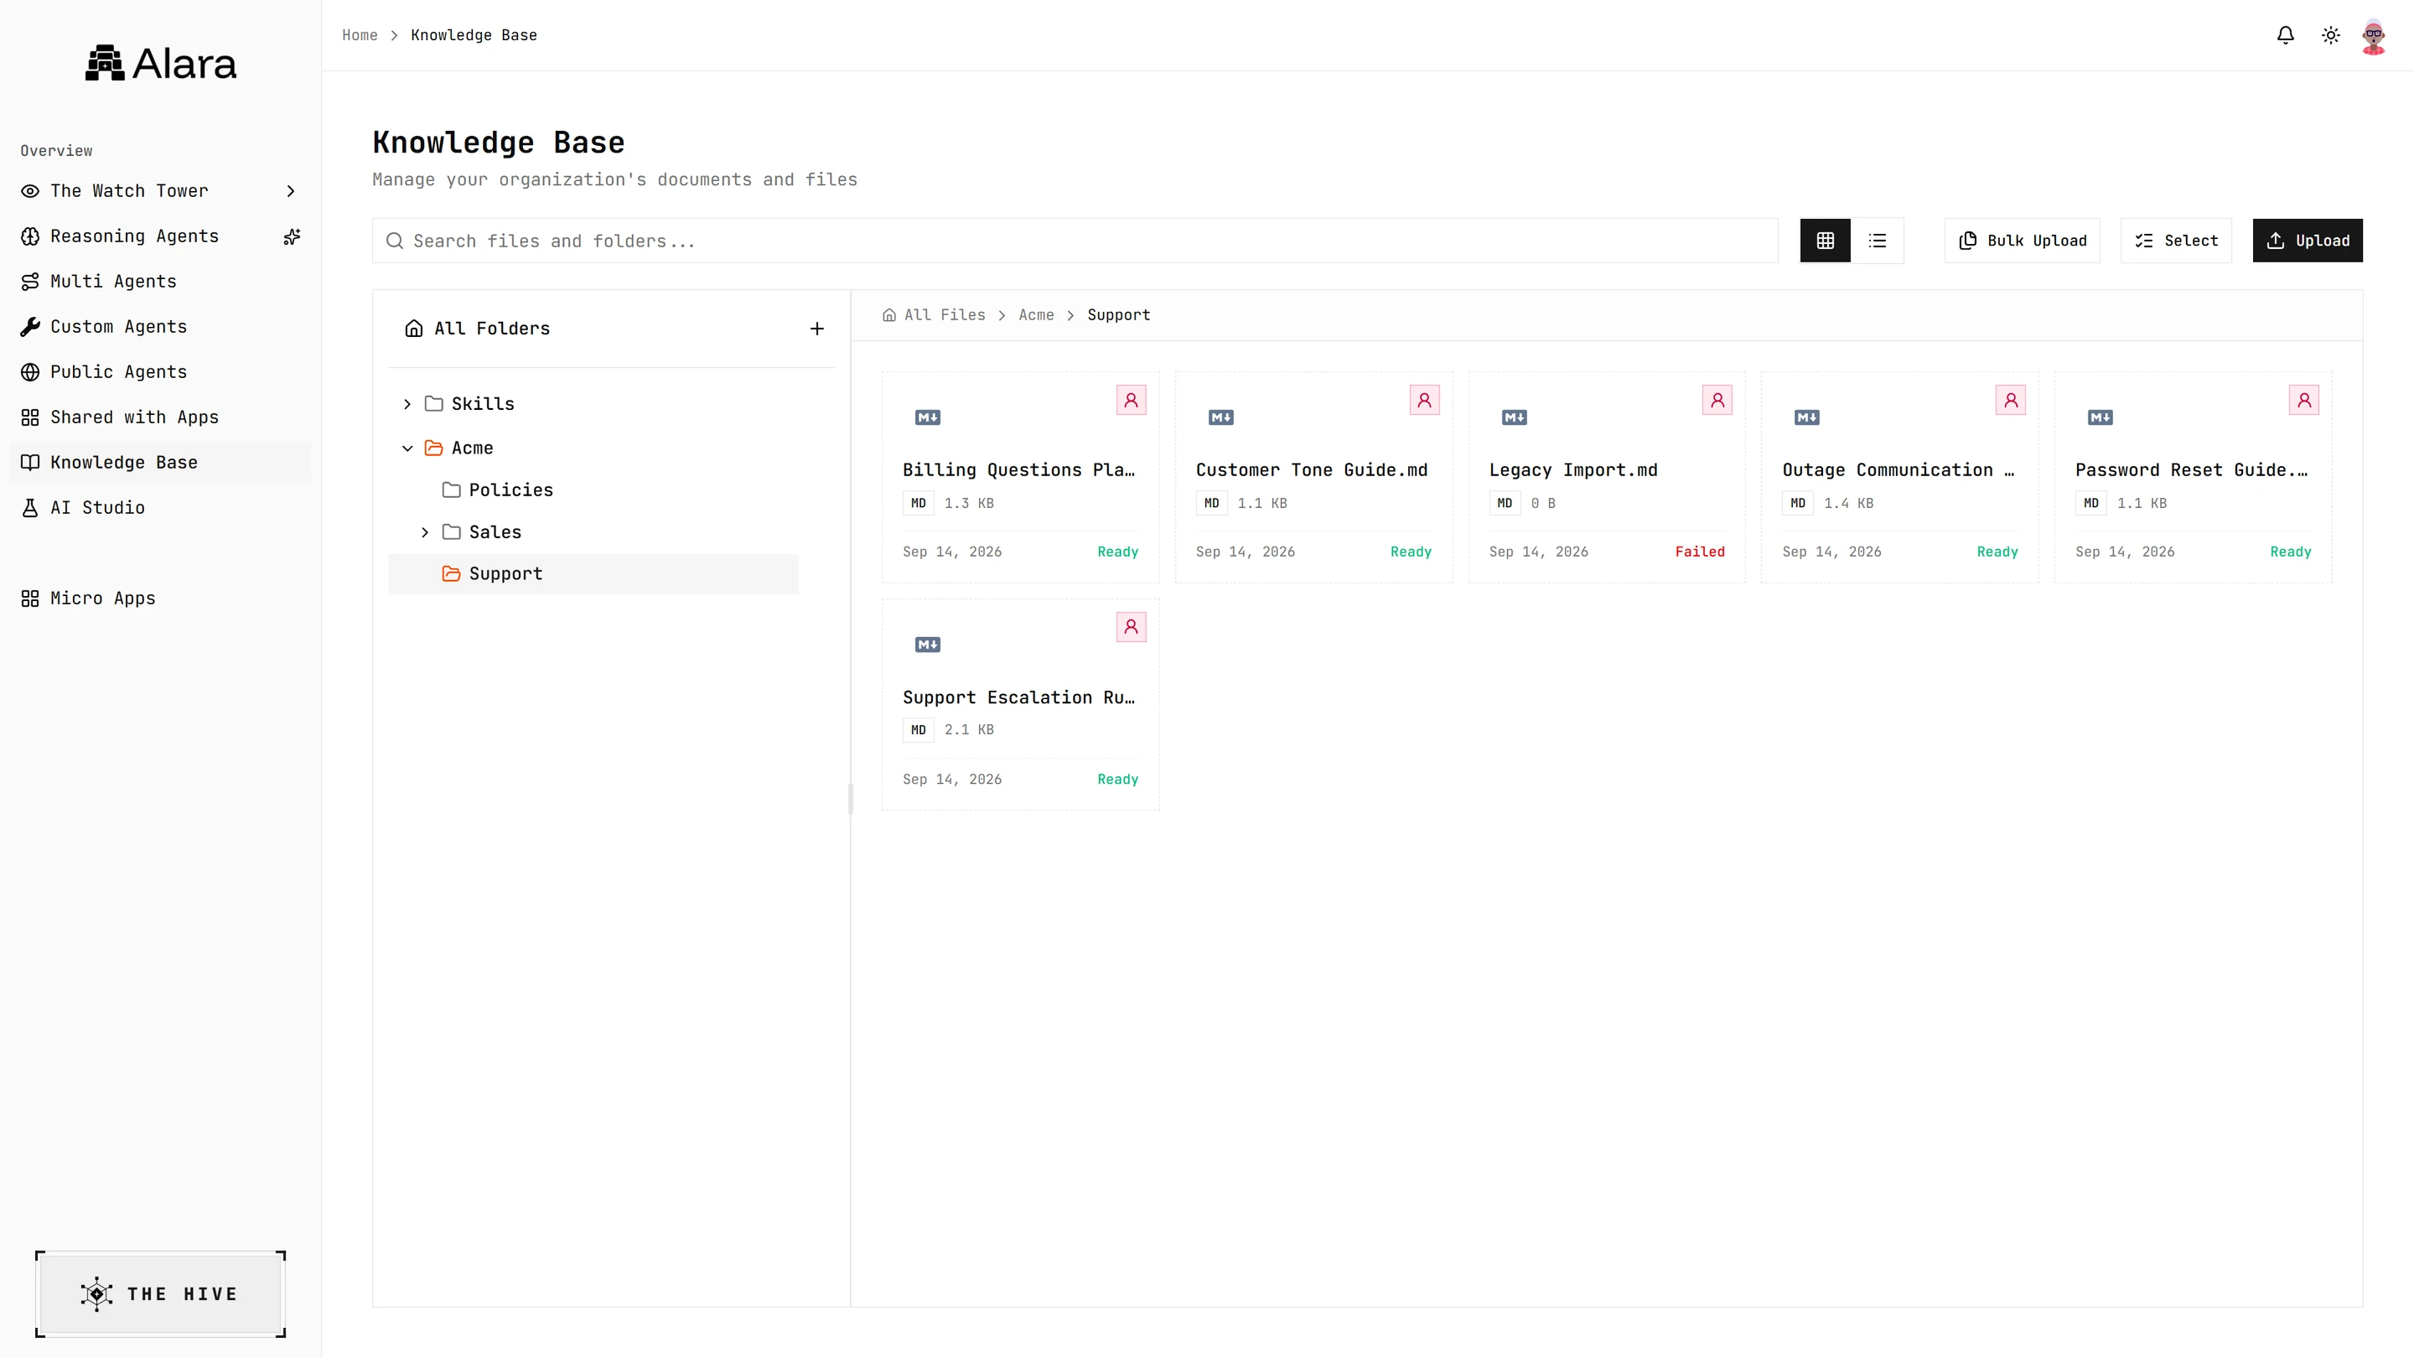
Task: Expand The Watch Tower chevron
Action: click(291, 191)
